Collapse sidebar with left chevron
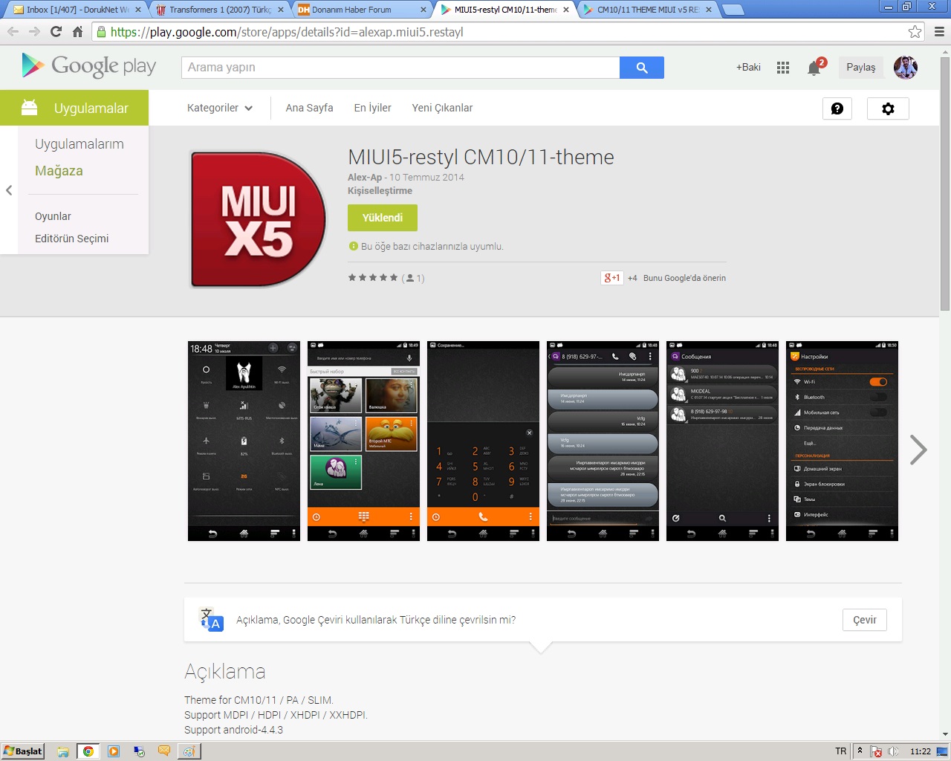This screenshot has width=951, height=761. click(9, 190)
